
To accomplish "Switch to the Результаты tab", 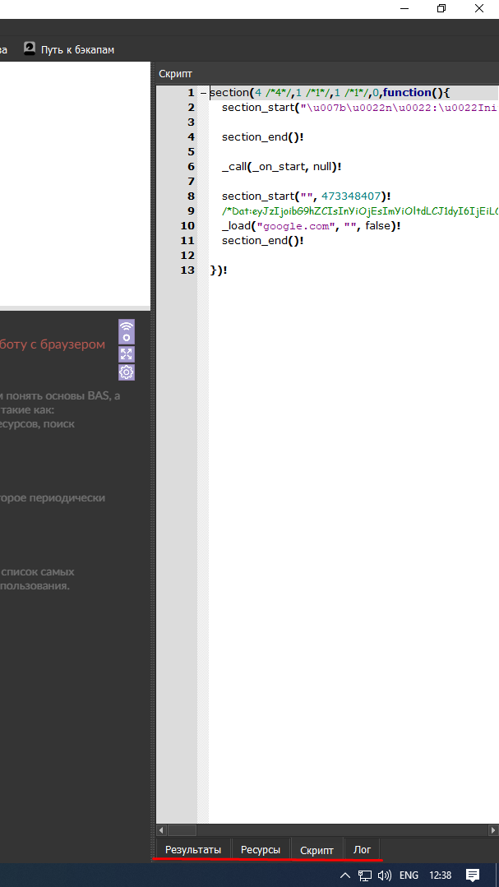I will click(x=193, y=850).
